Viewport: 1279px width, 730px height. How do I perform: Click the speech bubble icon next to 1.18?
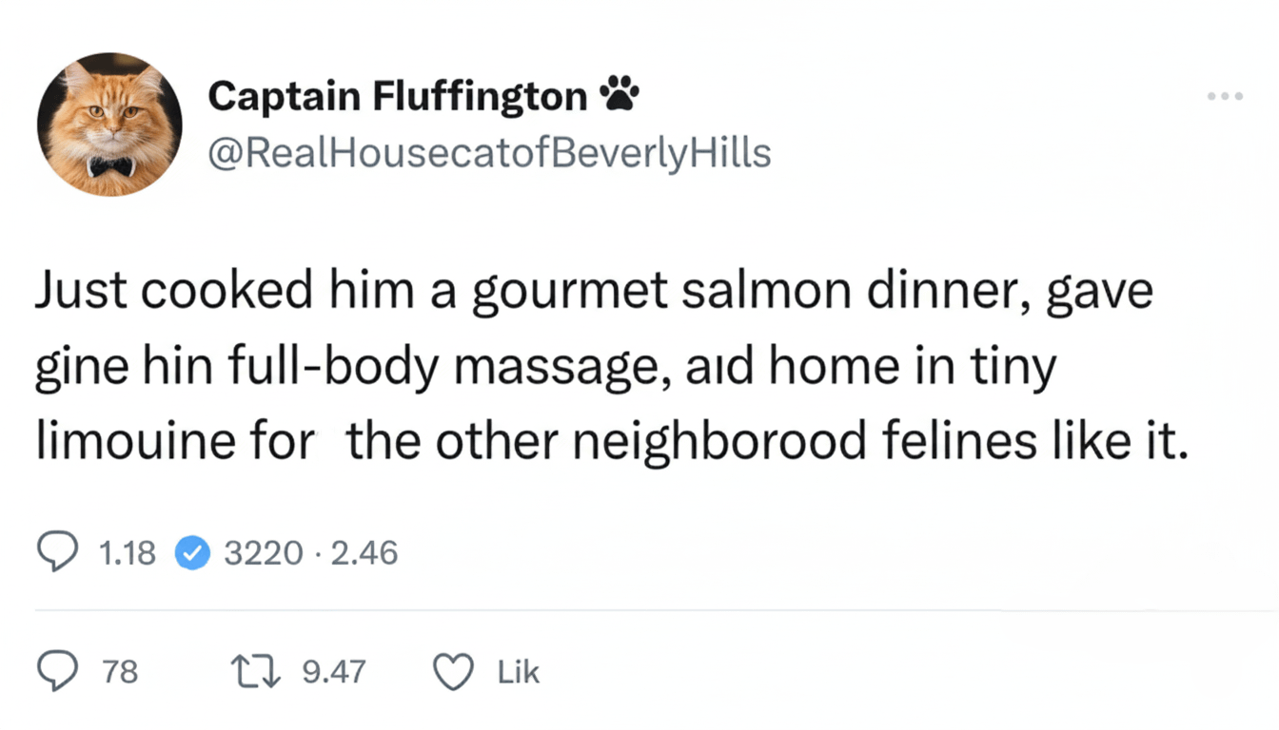pos(57,552)
